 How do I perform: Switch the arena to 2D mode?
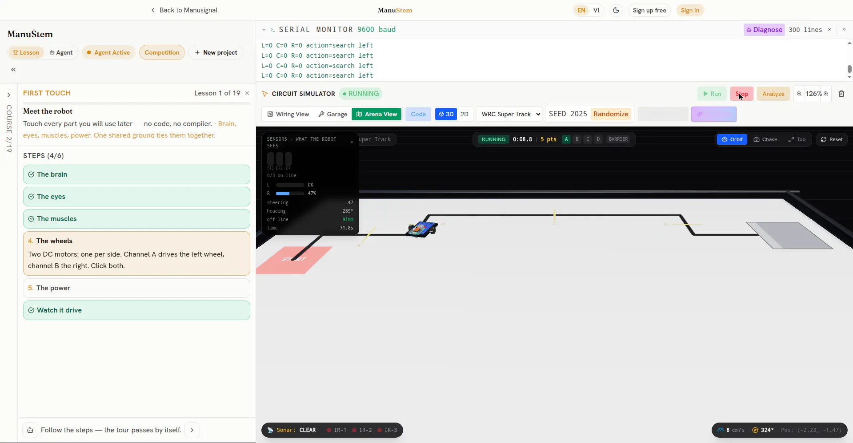point(465,114)
